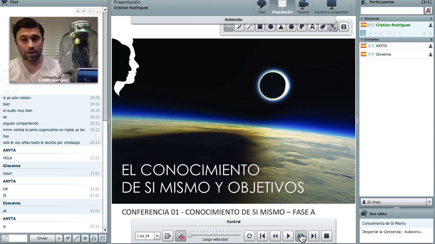Click the reload button in Control bar
The image size is (435, 244).
point(249,236)
